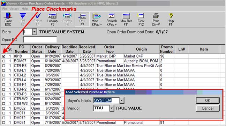Click the Order Status column header

pyautogui.click(x=37, y=49)
